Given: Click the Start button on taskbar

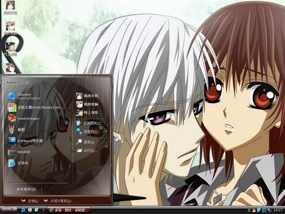Looking at the screenshot, I should (8, 209).
